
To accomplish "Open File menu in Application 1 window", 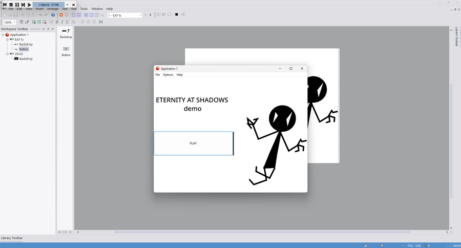I will [x=158, y=75].
